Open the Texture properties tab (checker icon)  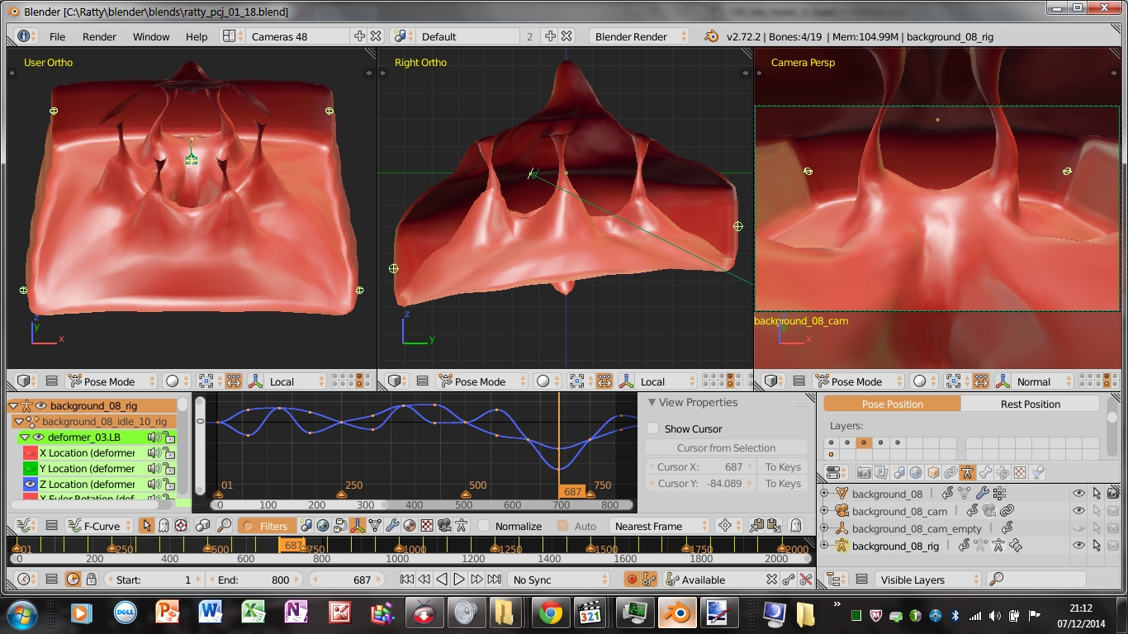coord(1021,473)
